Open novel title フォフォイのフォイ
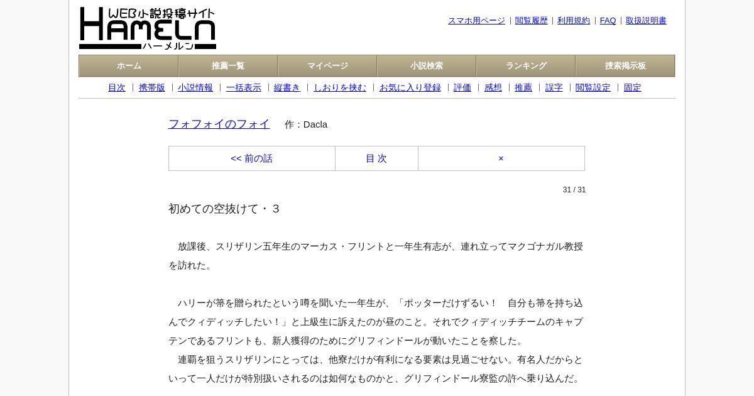This screenshot has width=754, height=396. coord(219,124)
